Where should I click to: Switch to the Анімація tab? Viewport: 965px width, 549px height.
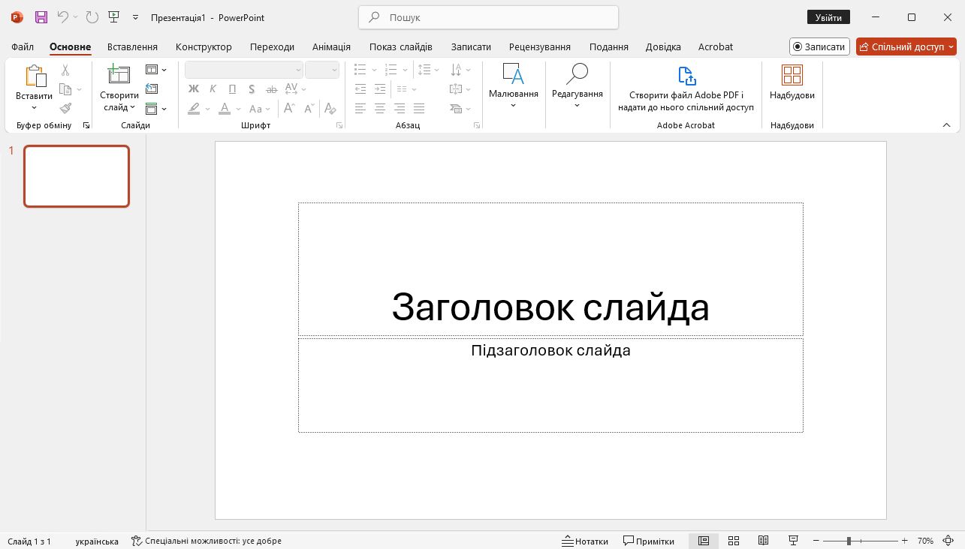[x=331, y=46]
